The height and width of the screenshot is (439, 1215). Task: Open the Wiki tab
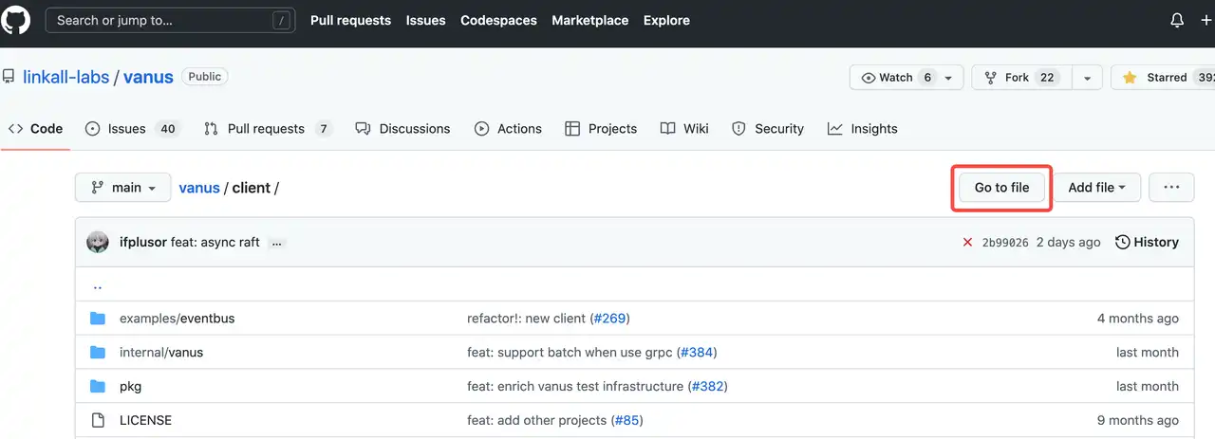[x=684, y=129]
